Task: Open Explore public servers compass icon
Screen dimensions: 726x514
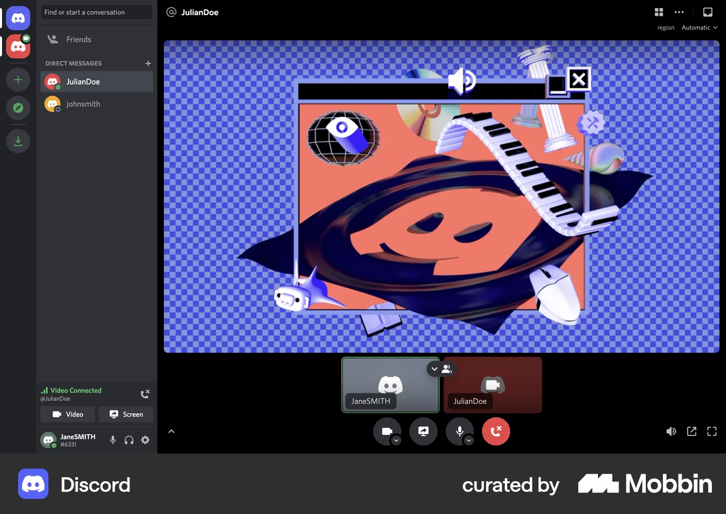Action: (x=18, y=108)
